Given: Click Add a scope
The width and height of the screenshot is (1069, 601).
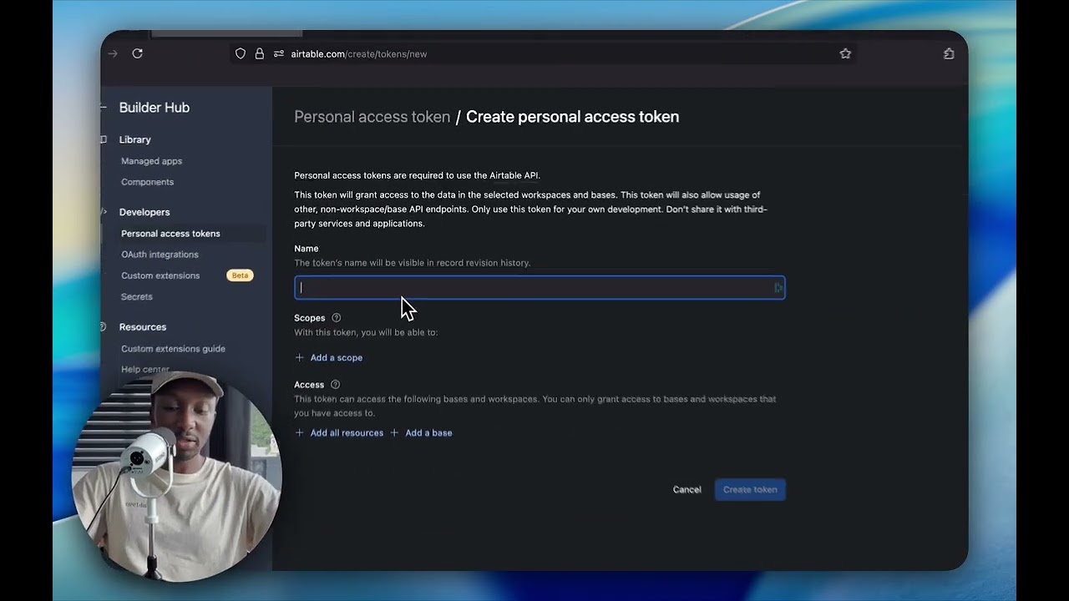Looking at the screenshot, I should click(x=337, y=357).
